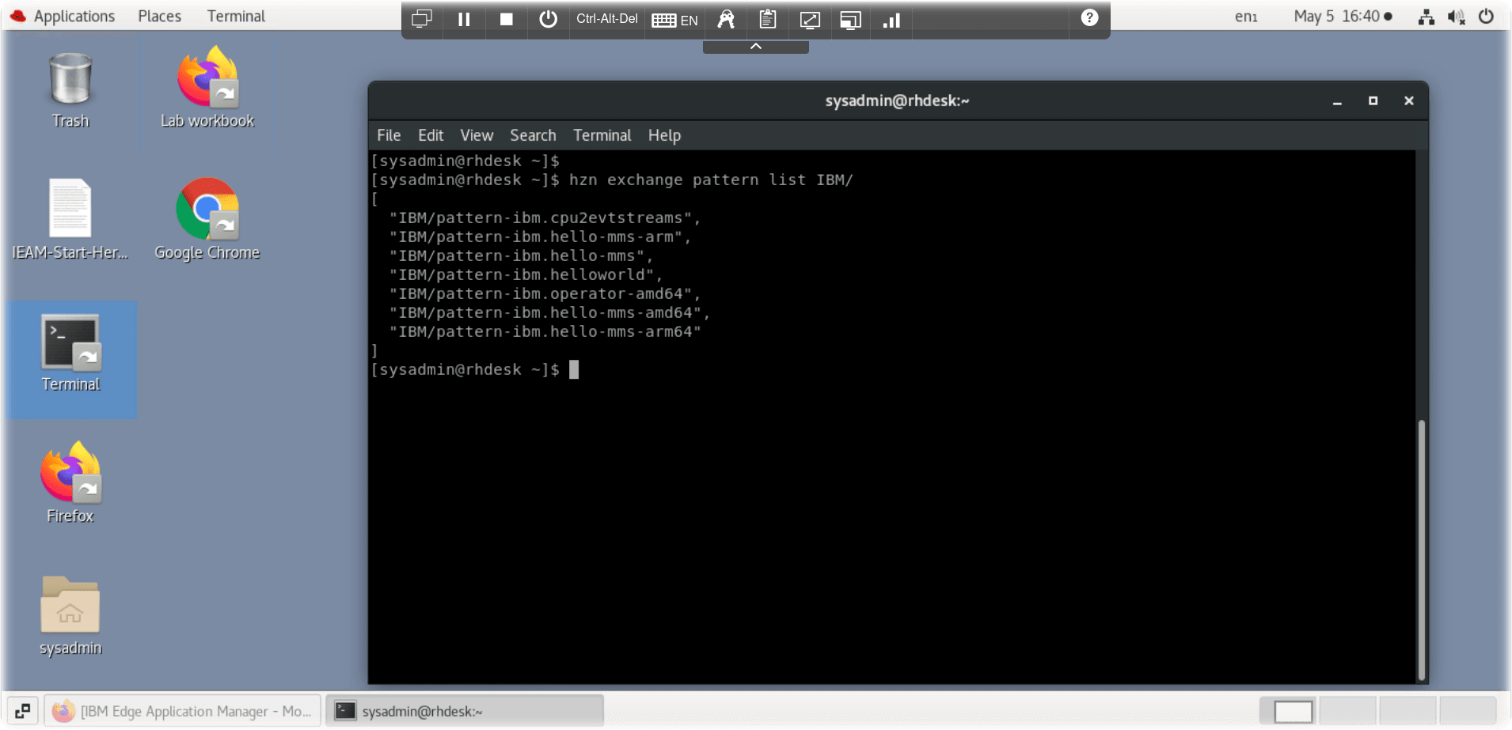Open the Terminal menu in top panel
The image size is (1512, 730).
[236, 16]
